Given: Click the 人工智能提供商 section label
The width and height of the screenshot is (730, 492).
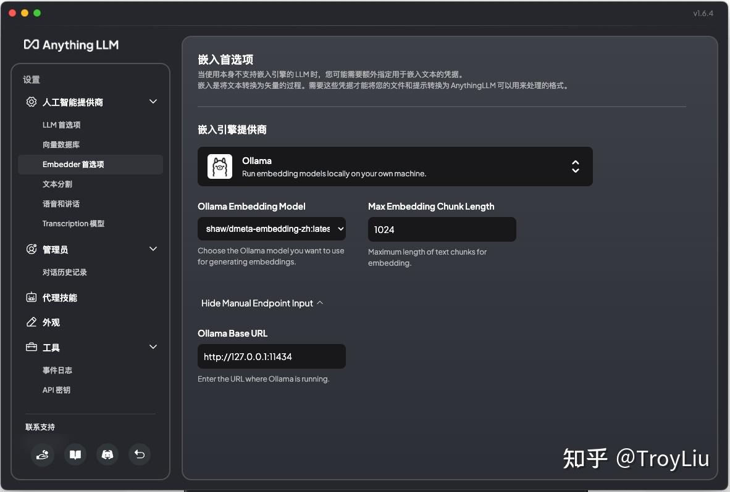Looking at the screenshot, I should pos(73,102).
